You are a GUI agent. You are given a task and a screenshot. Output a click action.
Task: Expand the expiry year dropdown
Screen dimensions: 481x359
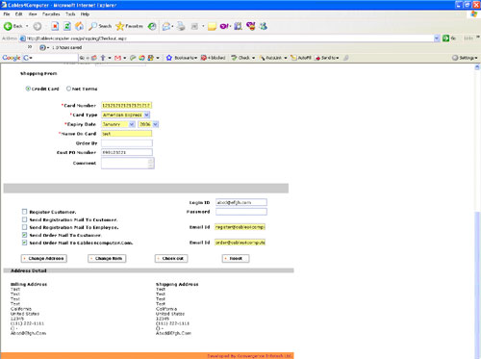[x=148, y=124]
